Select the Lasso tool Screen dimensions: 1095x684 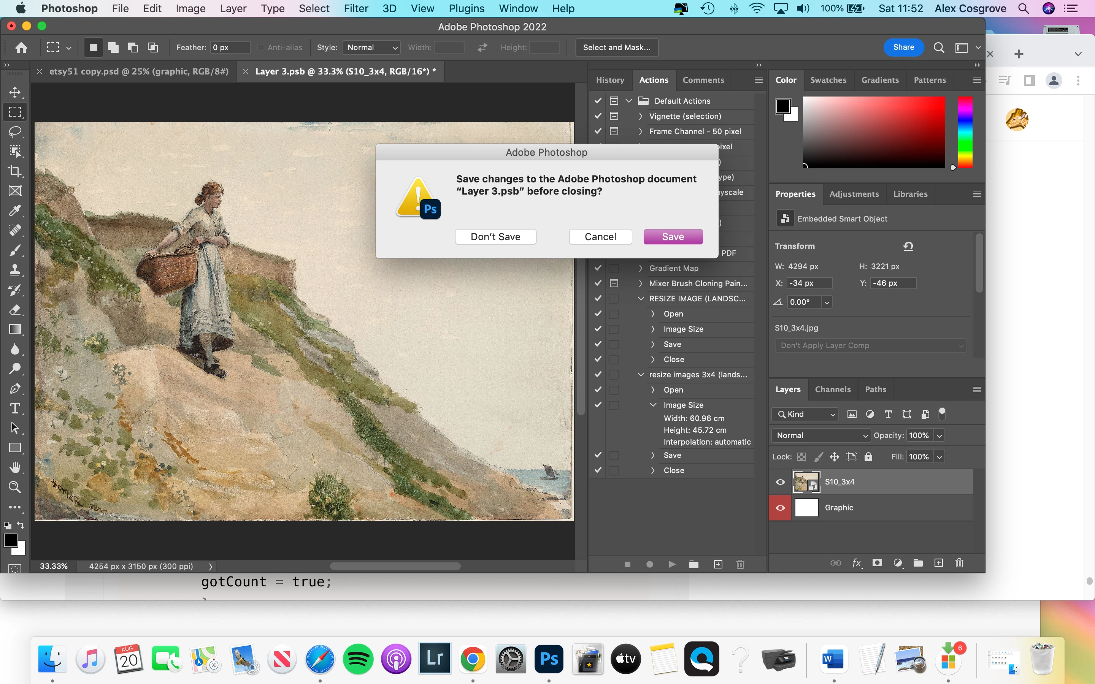(x=15, y=131)
